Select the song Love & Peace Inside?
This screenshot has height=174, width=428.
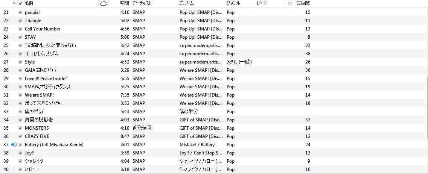tap(46, 79)
